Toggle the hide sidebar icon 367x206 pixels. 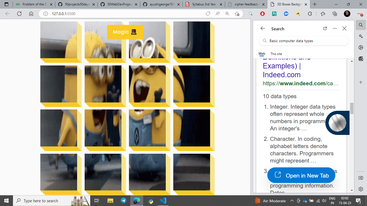(361, 178)
